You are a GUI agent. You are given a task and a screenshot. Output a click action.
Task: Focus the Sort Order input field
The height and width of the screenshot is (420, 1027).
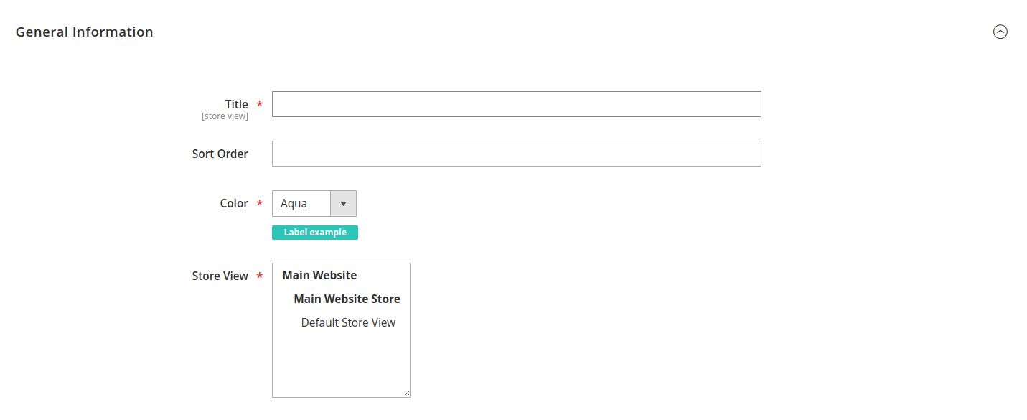pyautogui.click(x=516, y=154)
